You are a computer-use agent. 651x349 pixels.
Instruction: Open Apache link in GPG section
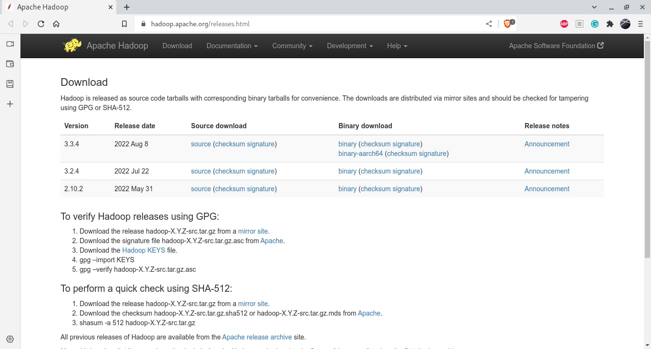pyautogui.click(x=272, y=241)
